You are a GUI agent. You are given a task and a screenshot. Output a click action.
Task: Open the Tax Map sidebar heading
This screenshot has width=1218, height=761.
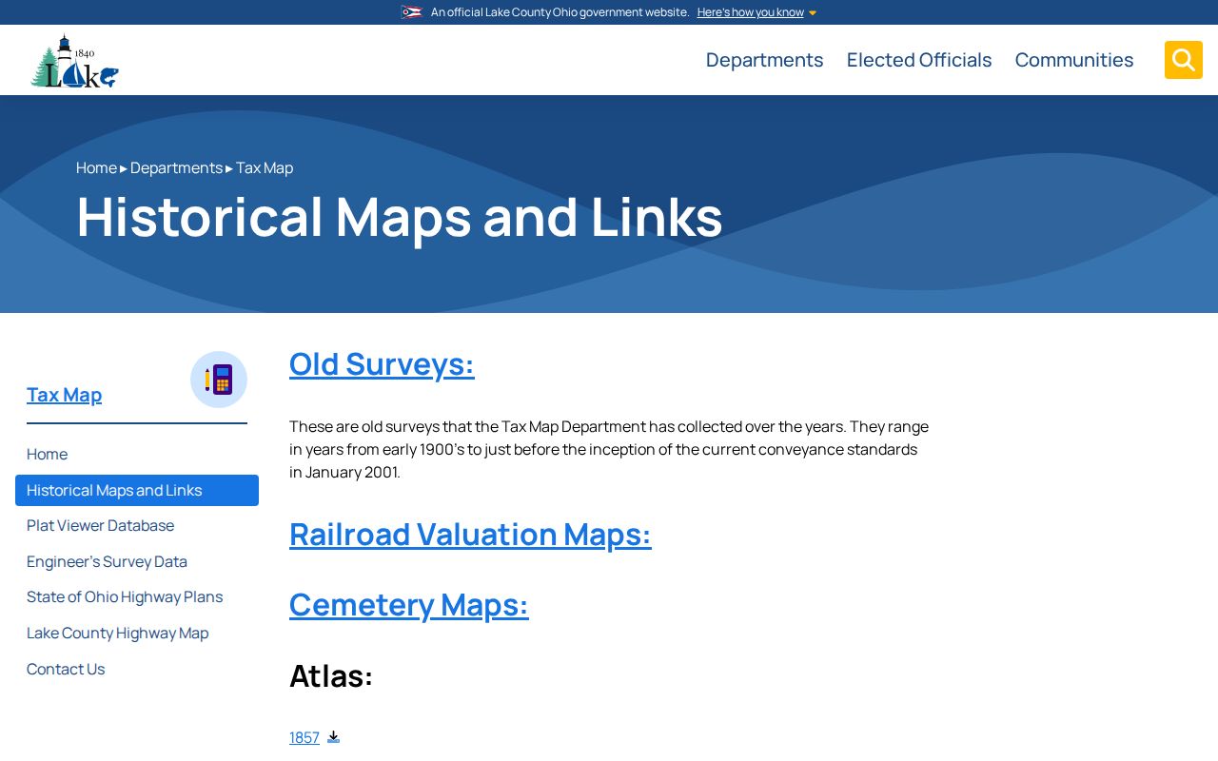pos(64,395)
